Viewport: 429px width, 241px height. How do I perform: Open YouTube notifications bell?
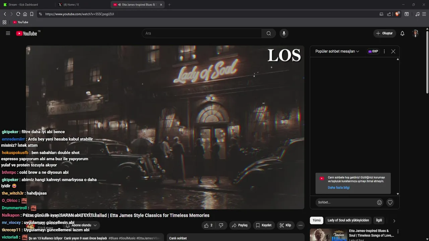tap(403, 33)
